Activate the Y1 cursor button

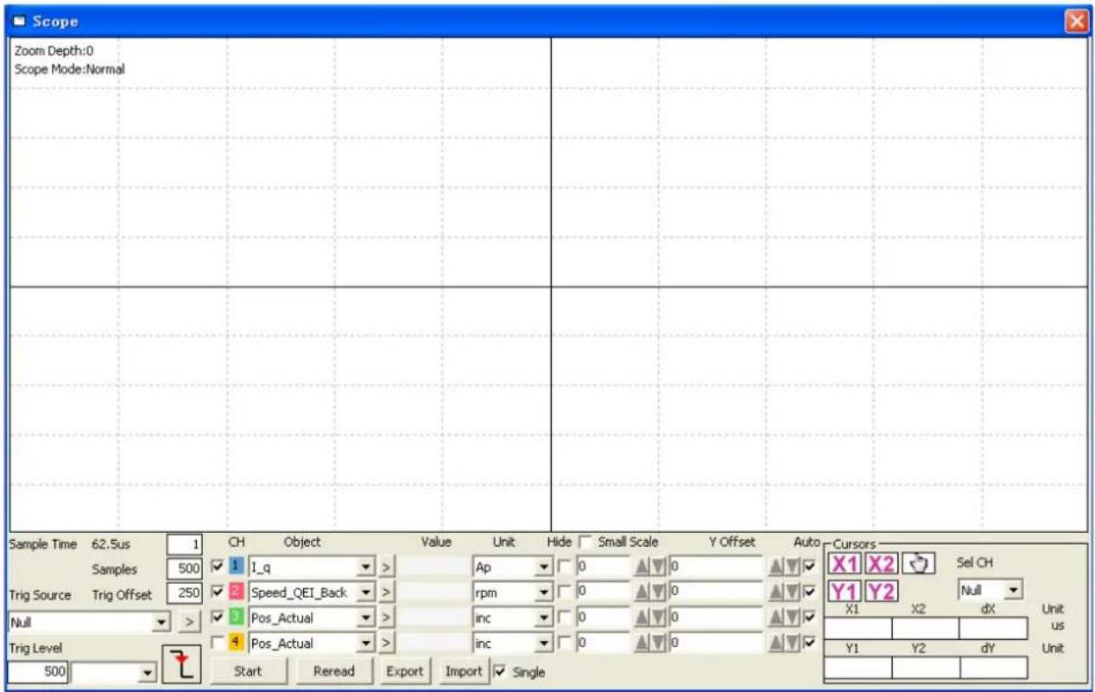coord(845,592)
